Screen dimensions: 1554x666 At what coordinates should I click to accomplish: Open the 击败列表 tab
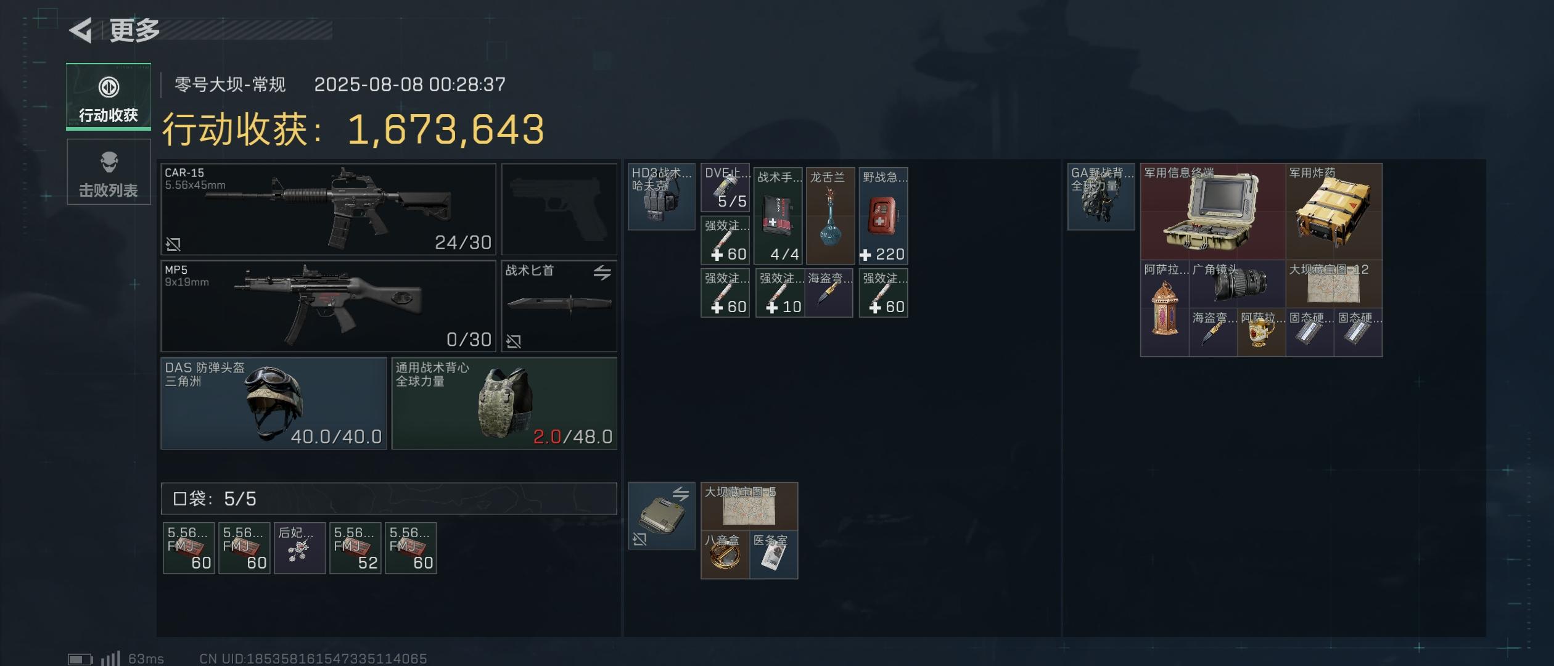pos(109,172)
